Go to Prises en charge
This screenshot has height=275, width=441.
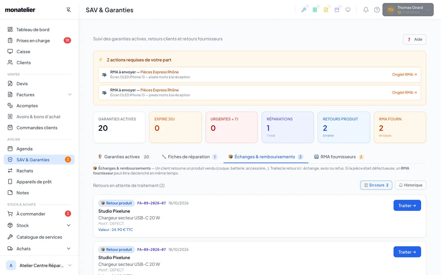(x=39, y=40)
